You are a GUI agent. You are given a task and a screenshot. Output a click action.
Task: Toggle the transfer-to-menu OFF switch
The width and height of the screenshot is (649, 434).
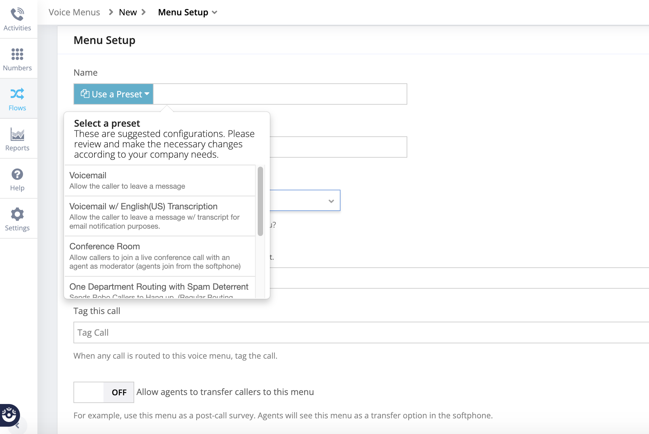[x=104, y=392]
